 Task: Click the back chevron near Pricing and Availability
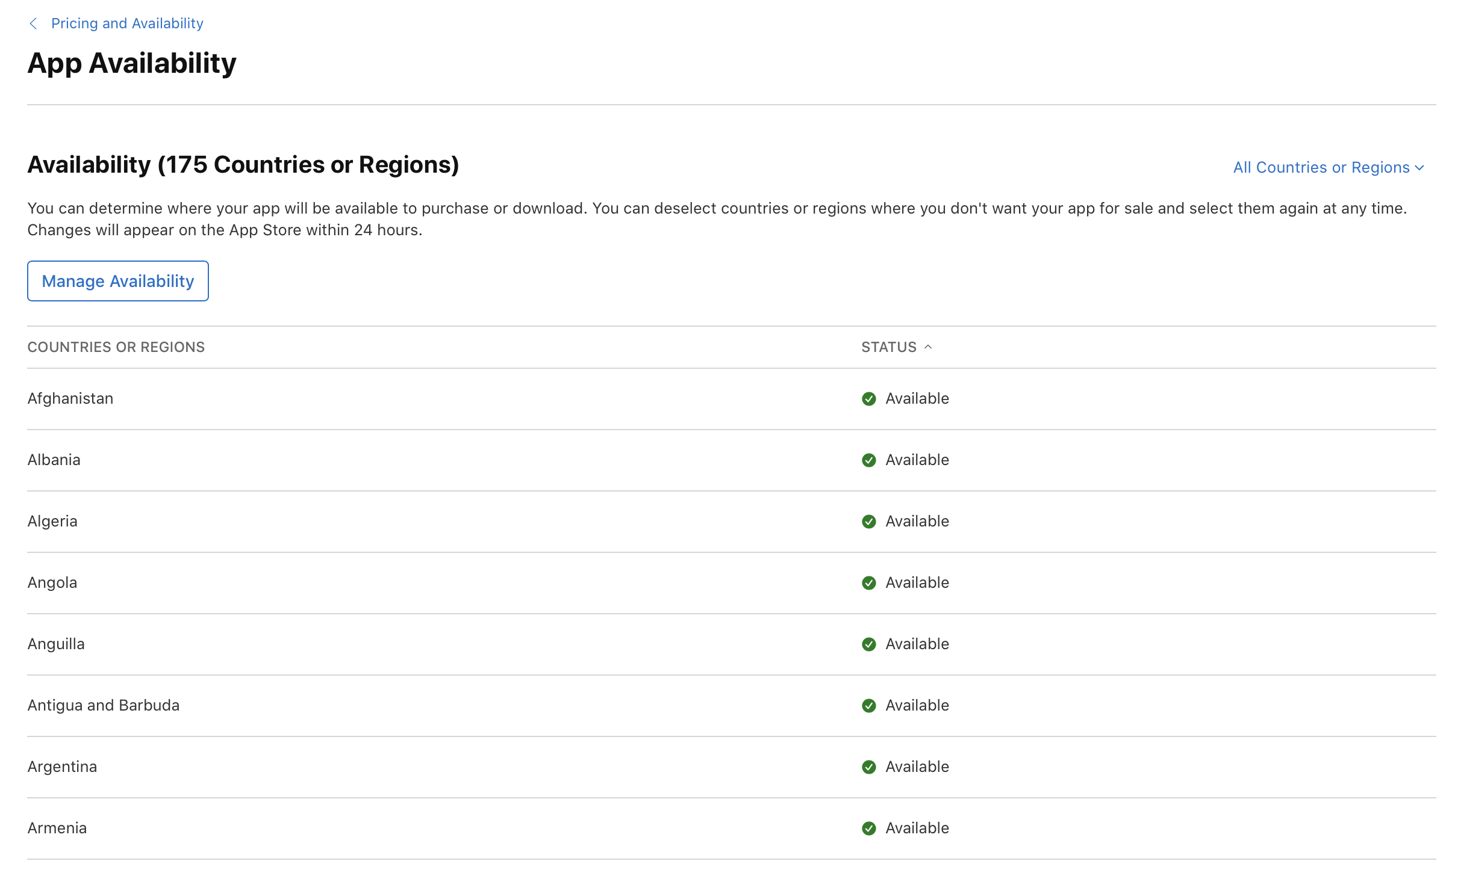[34, 23]
